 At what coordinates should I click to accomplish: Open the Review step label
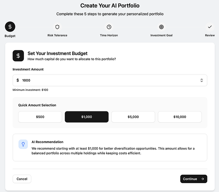[210, 35]
